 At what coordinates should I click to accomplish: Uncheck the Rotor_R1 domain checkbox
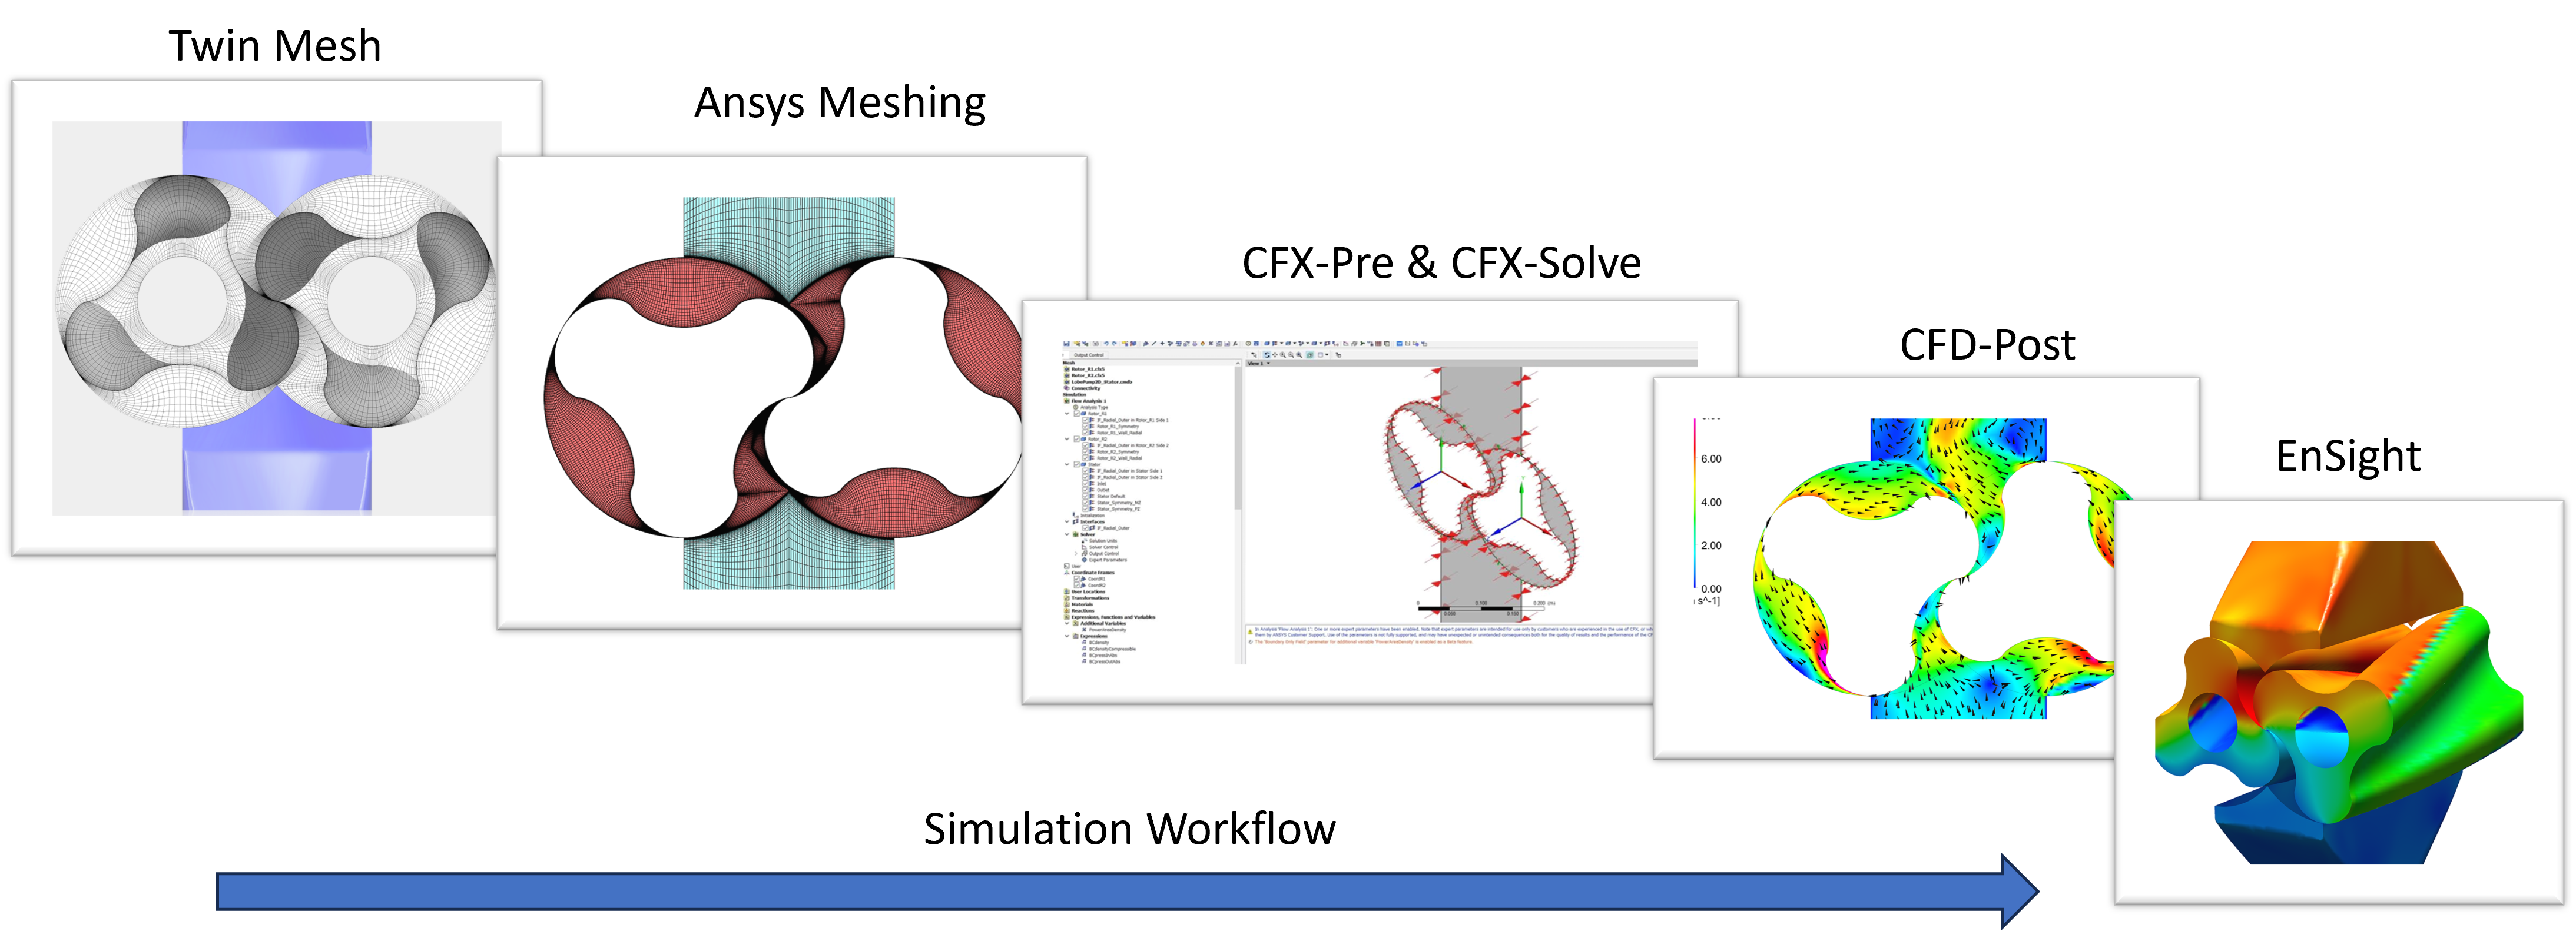[1077, 414]
